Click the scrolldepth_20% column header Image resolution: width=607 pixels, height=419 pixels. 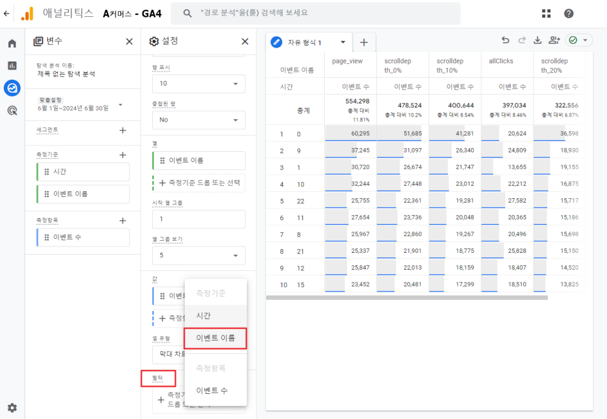point(554,66)
